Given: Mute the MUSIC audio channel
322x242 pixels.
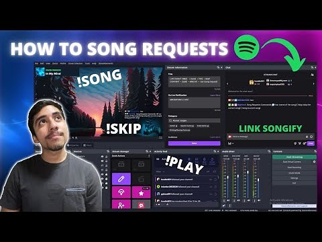Looking at the screenshot, I should 259,200.
